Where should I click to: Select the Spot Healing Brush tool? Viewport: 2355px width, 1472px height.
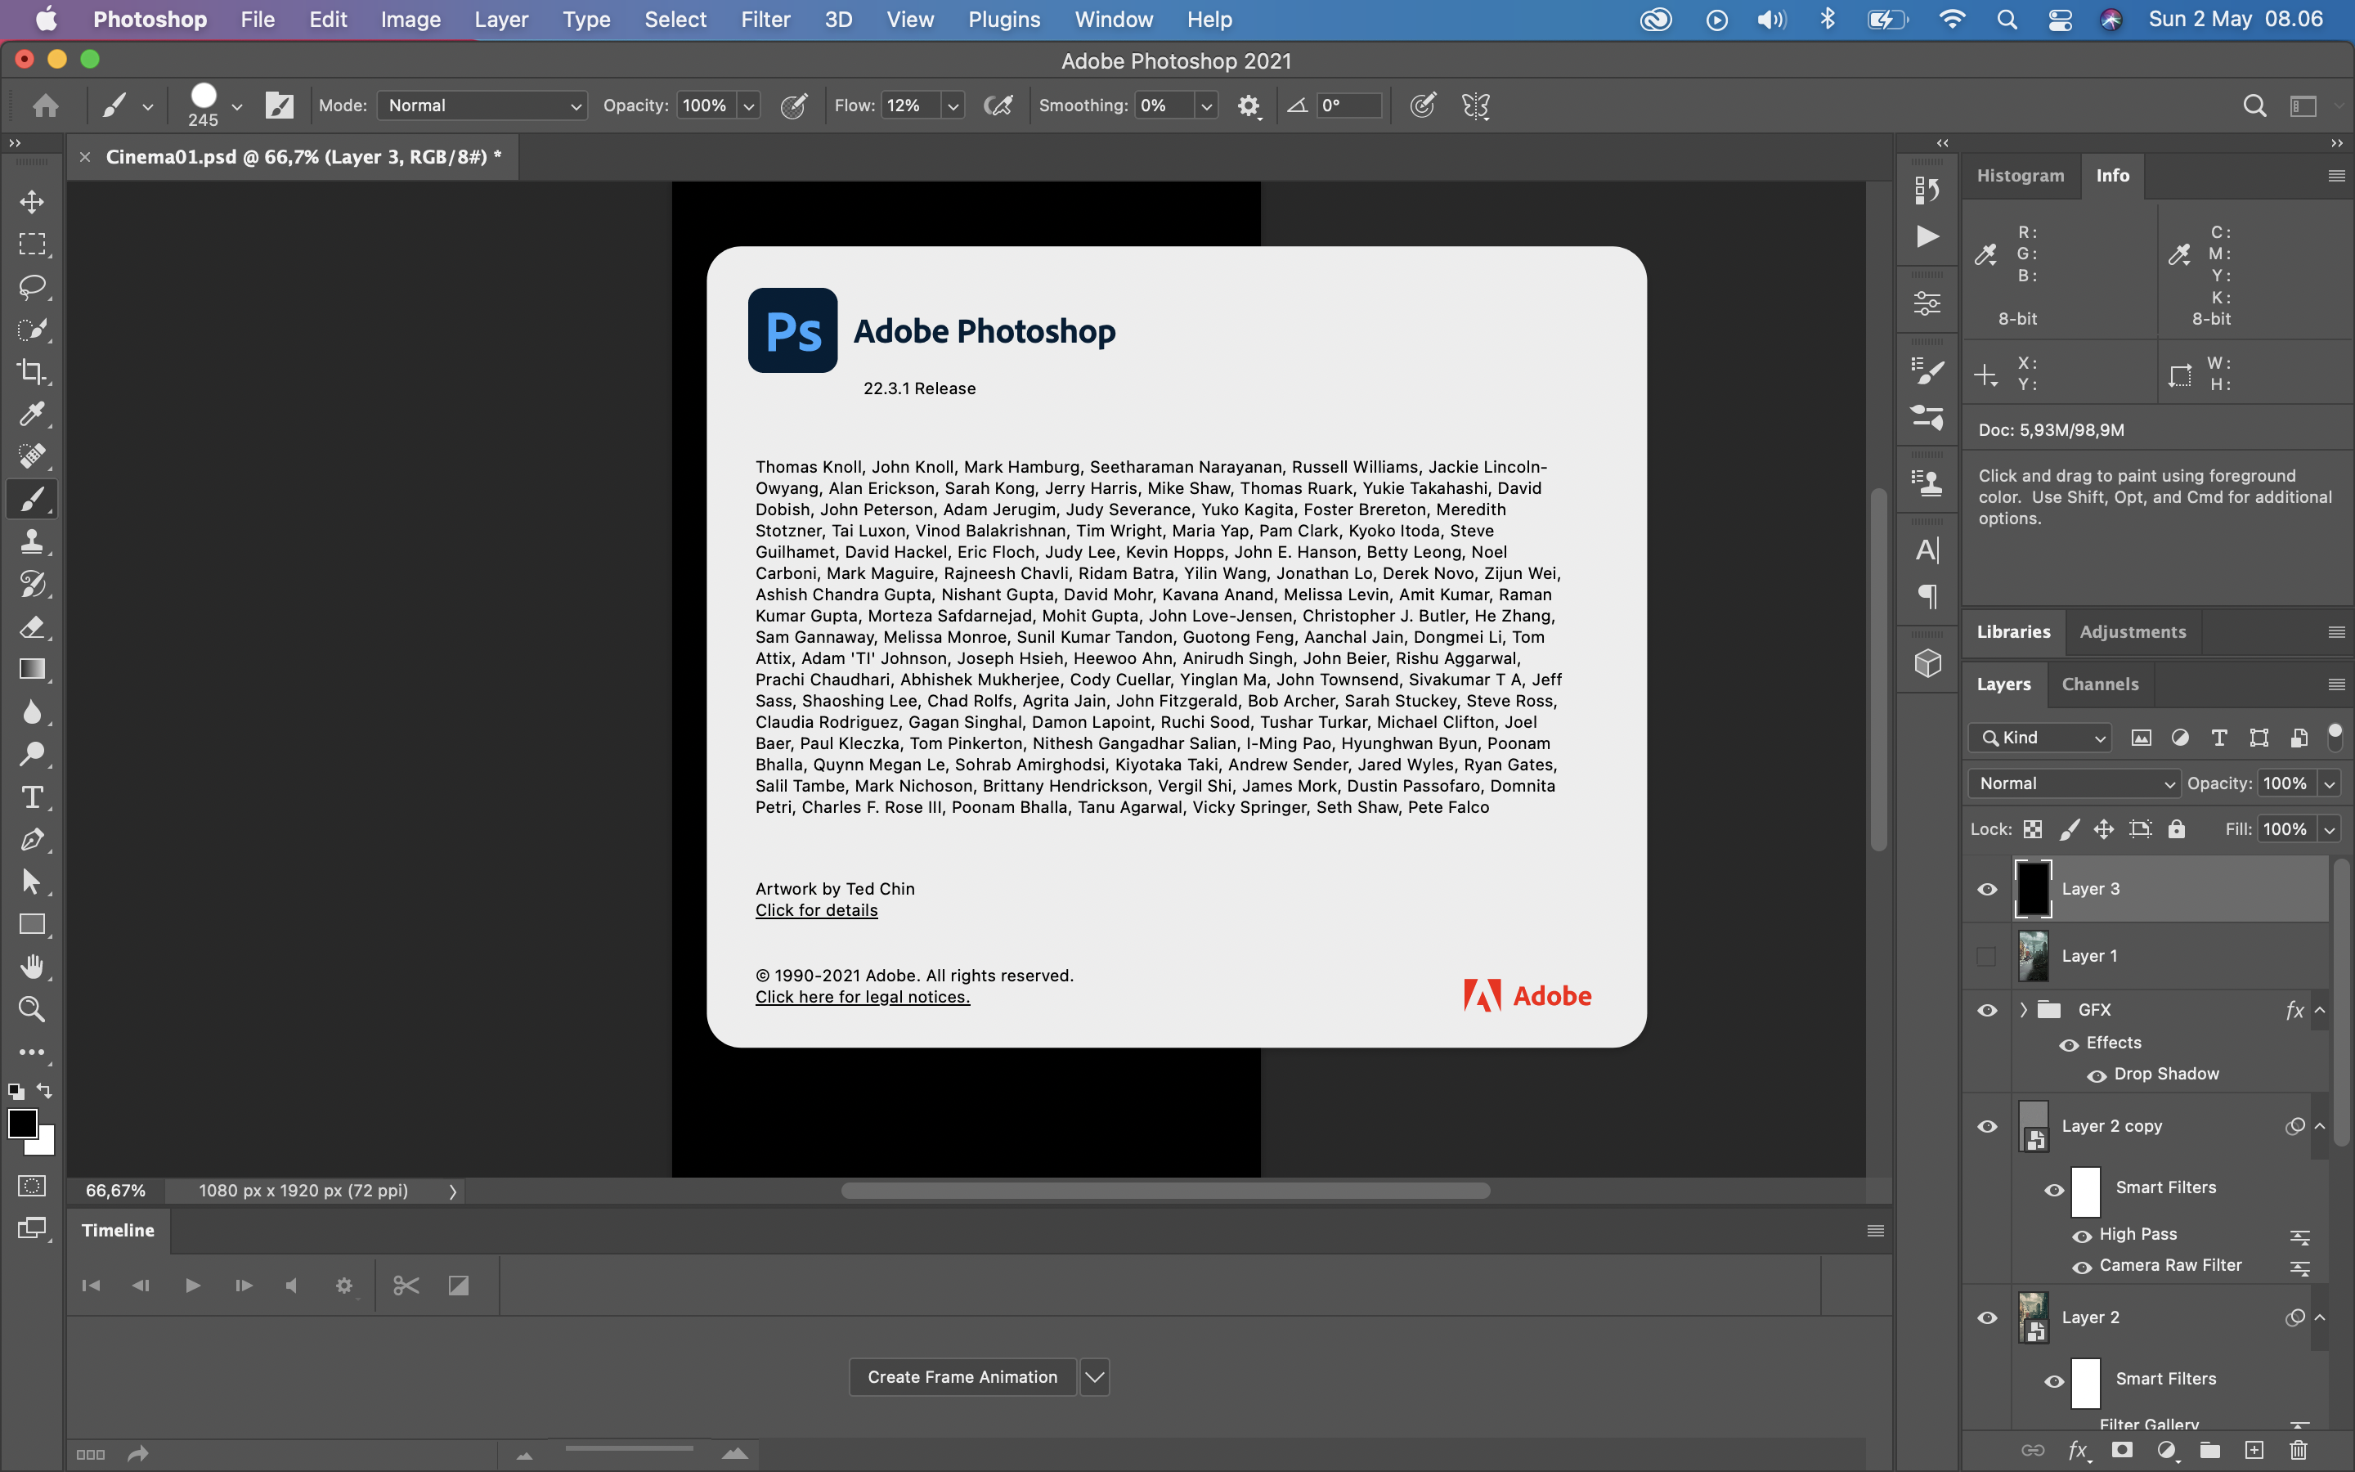32,456
